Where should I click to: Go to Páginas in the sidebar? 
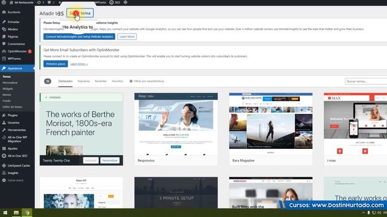(x=13, y=36)
